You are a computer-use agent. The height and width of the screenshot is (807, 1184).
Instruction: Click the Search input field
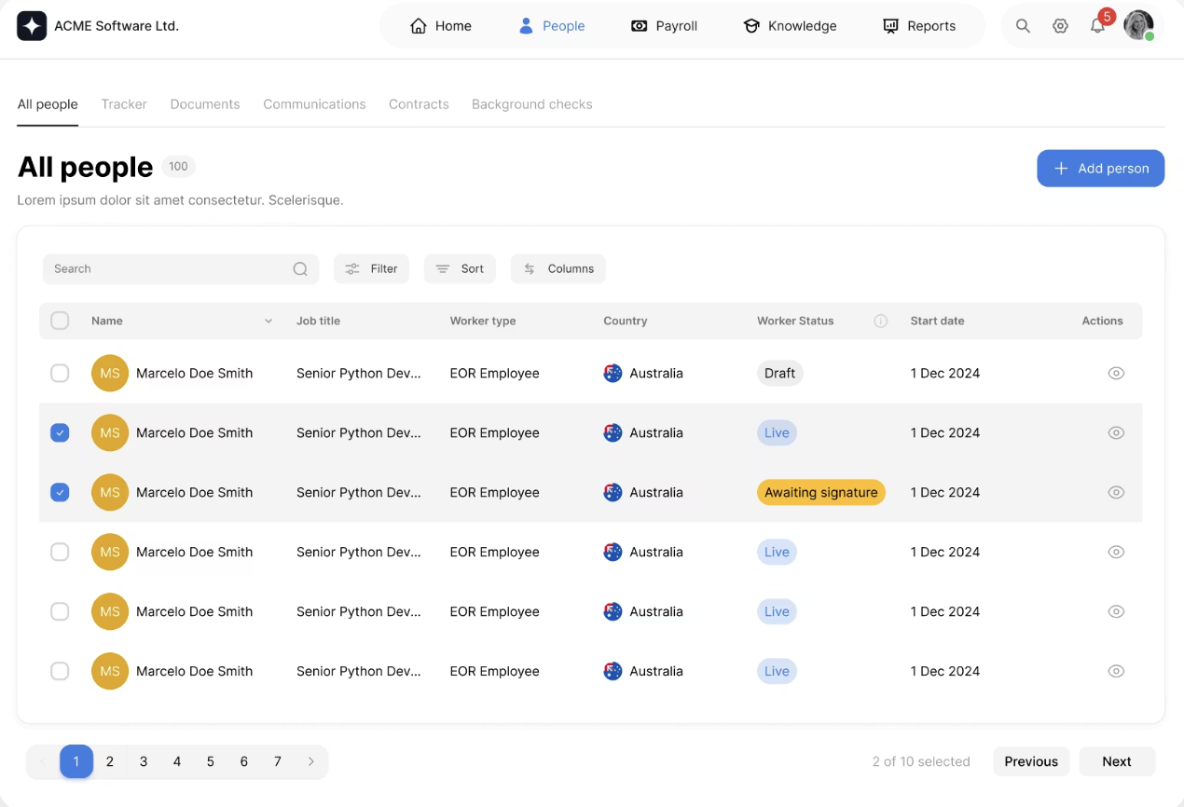tap(170, 268)
